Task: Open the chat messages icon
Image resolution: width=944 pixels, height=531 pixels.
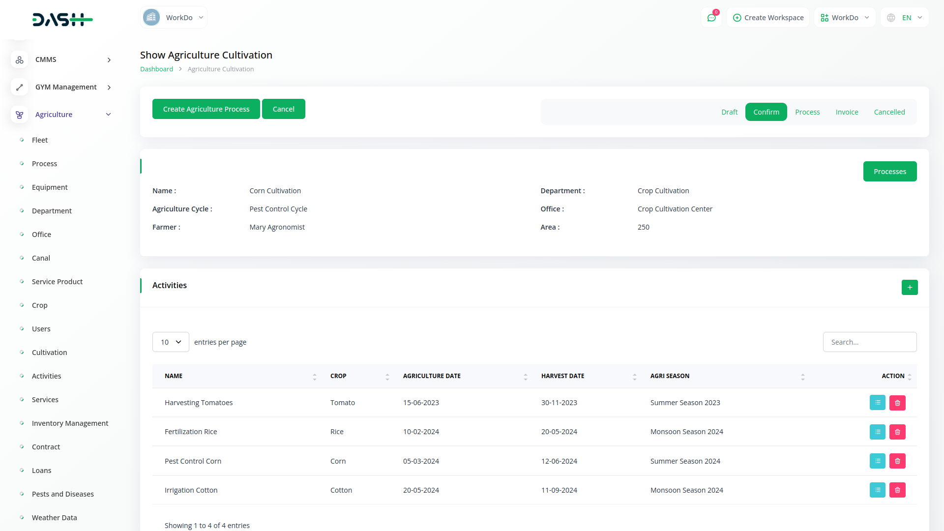Action: point(711,18)
